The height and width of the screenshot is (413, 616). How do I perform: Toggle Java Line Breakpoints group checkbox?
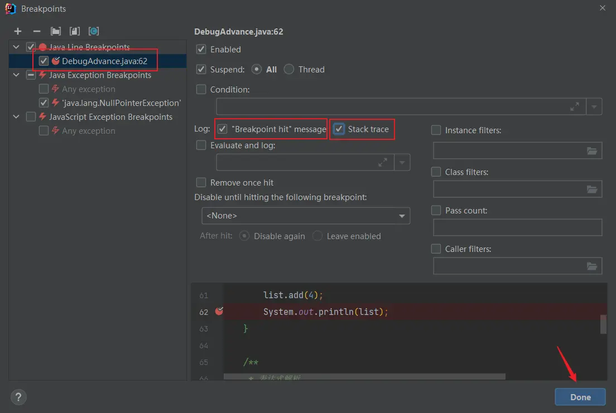click(31, 47)
